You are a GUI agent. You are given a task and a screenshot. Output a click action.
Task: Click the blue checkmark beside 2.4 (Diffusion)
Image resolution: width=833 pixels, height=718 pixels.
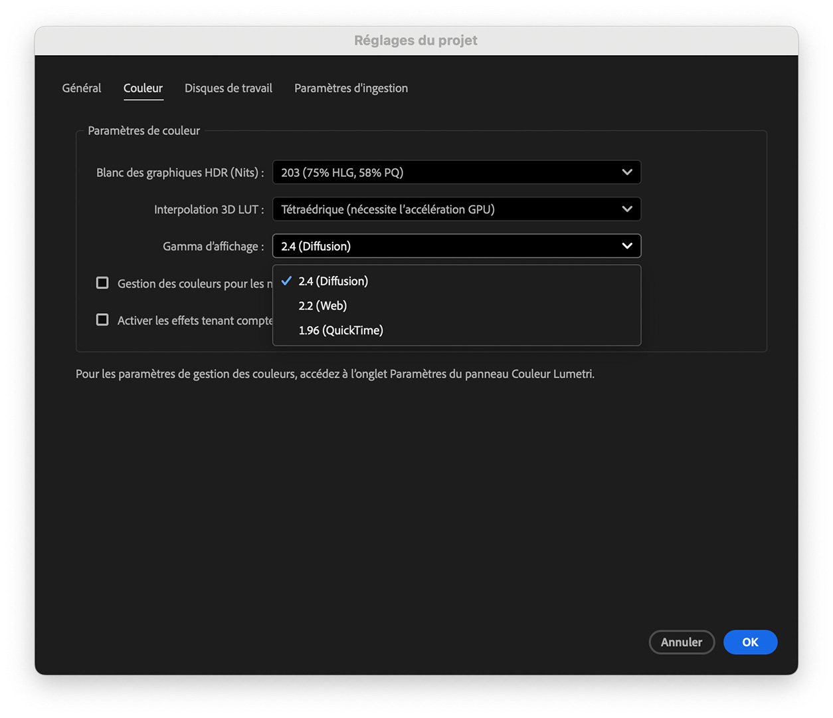coord(286,281)
